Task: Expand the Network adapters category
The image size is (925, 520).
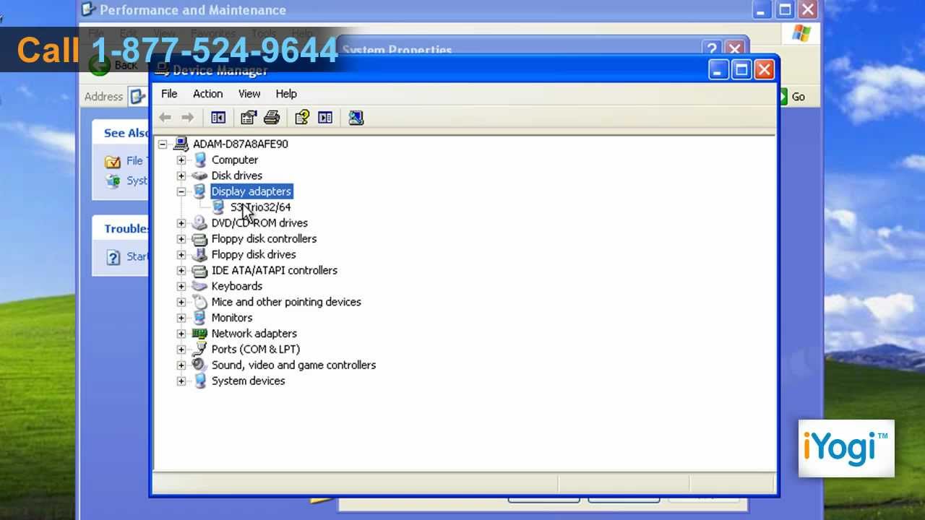Action: point(181,334)
